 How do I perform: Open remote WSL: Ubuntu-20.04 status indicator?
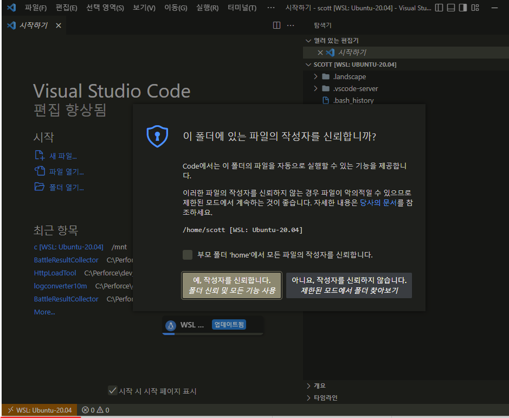tap(39, 410)
